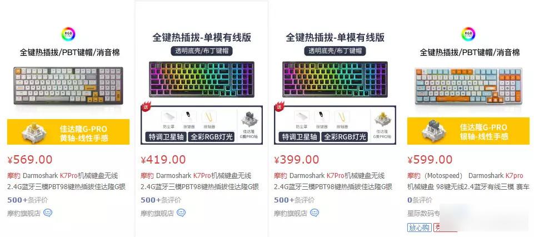Open chat icon beside first 摩豹旗舰店
The width and height of the screenshot is (534, 237).
point(48,213)
